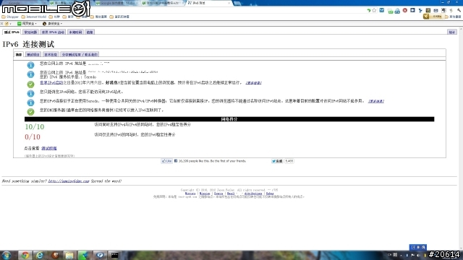The image size is (463, 260).
Task: Click the bookmark star icon in address bar
Action: (x=375, y=10)
